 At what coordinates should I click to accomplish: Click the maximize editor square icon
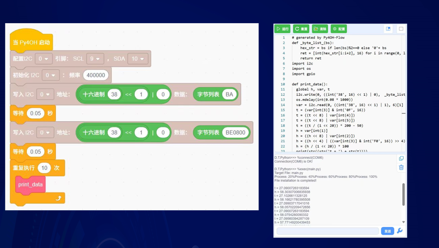[401, 29]
